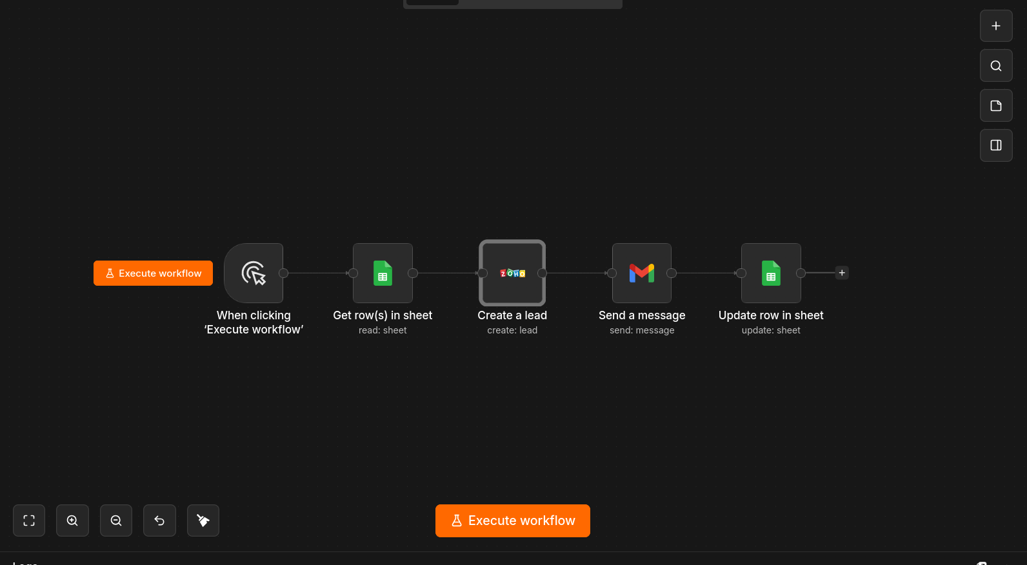1027x565 pixels.
Task: Click bottom center Execute workflow button
Action: (x=513, y=520)
